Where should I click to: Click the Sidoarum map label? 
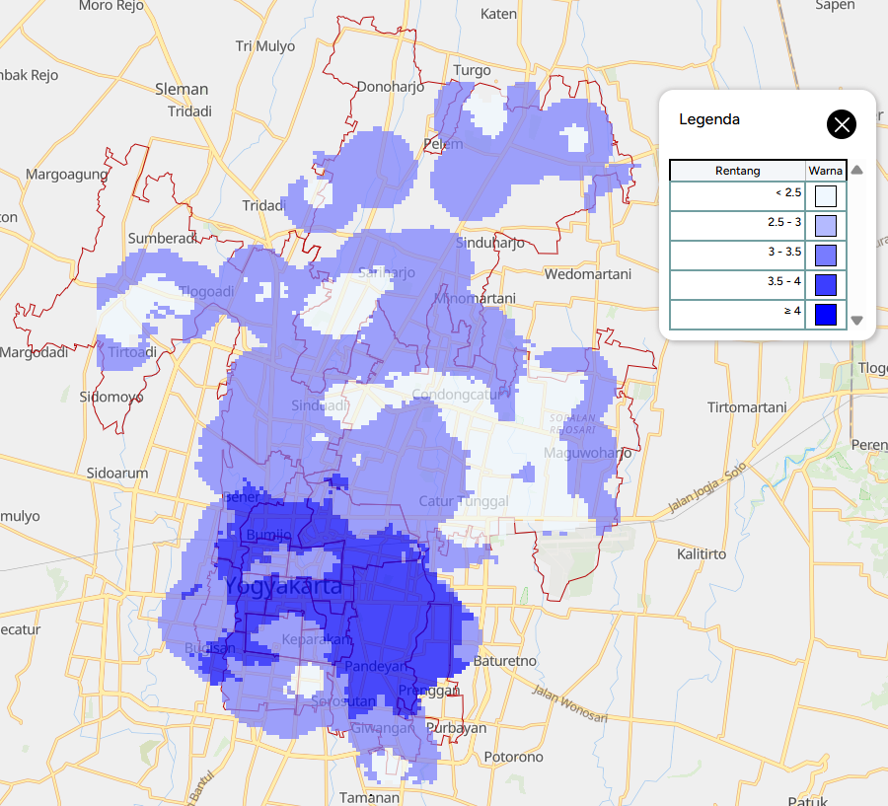[x=117, y=473]
